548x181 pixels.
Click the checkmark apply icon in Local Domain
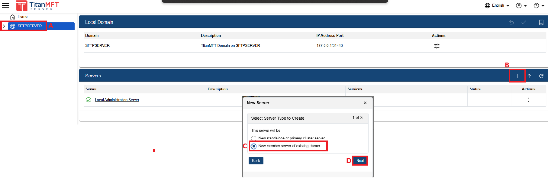pyautogui.click(x=524, y=22)
